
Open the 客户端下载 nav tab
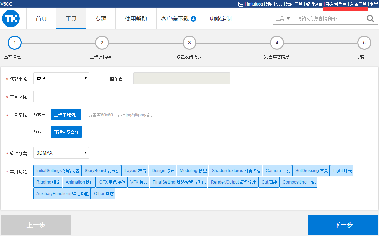178,19
